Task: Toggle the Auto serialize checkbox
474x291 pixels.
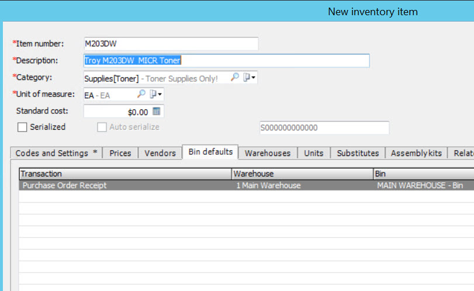Action: tap(102, 127)
